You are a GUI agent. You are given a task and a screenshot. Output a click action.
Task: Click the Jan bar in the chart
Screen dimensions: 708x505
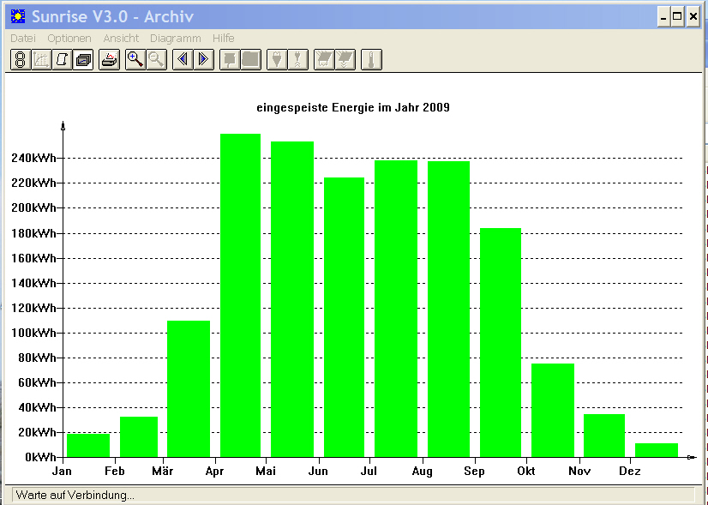tap(88, 445)
